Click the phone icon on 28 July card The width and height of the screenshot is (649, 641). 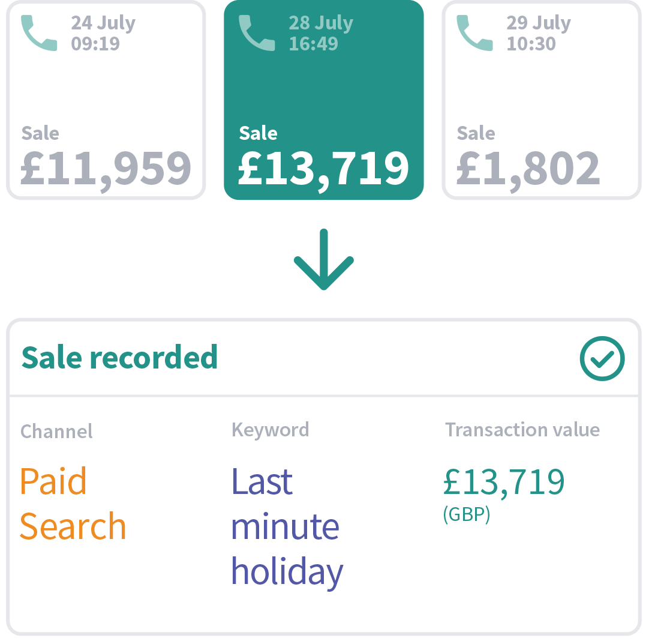[257, 33]
